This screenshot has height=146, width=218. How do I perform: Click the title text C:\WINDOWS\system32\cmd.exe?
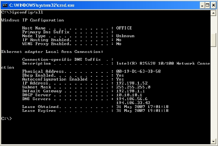[42, 5]
